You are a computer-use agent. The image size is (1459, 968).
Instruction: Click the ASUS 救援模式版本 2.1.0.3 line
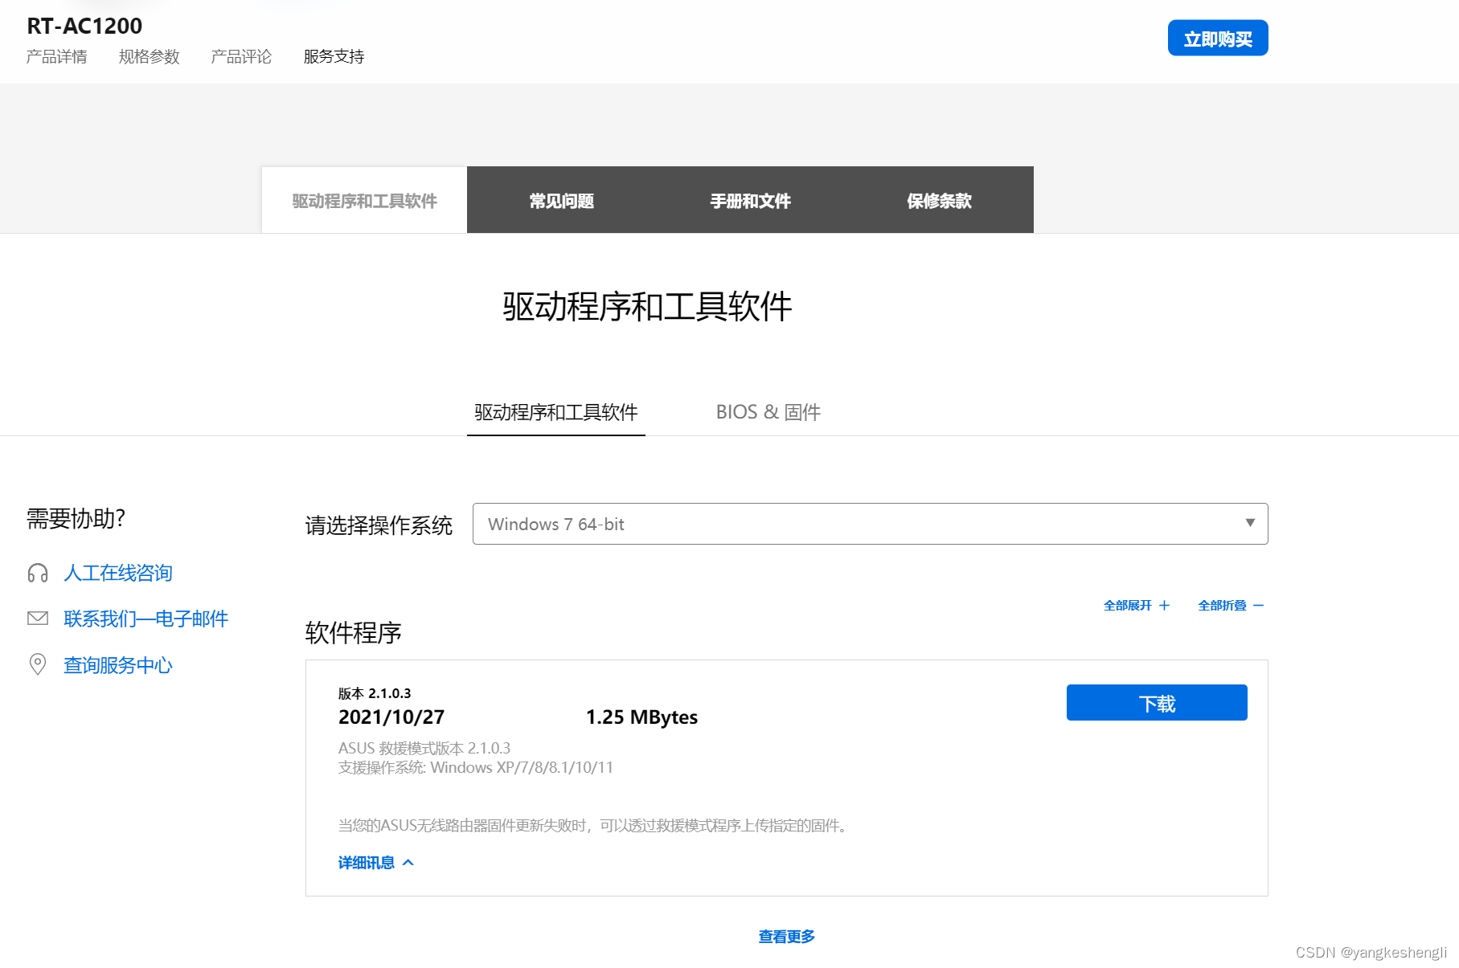tap(424, 748)
